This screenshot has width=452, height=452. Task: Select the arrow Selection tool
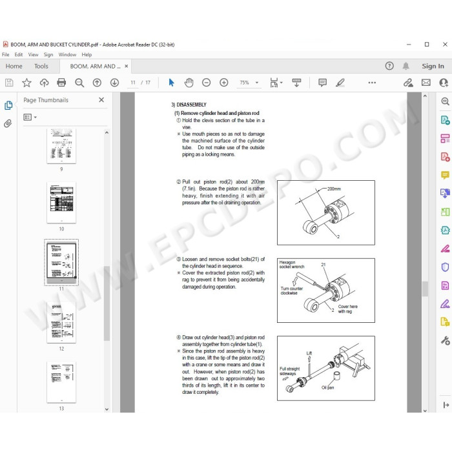(x=171, y=83)
